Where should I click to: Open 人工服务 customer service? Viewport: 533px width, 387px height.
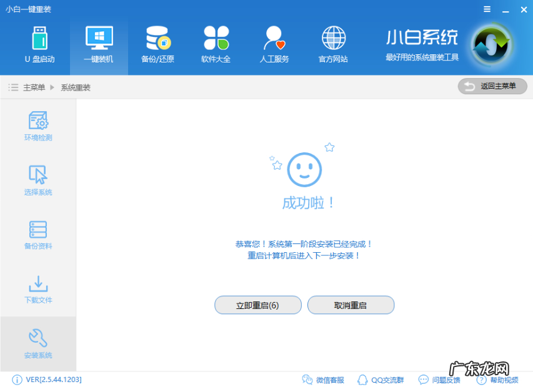274,42
